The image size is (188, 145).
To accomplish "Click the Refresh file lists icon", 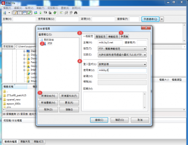I will (36, 13).
